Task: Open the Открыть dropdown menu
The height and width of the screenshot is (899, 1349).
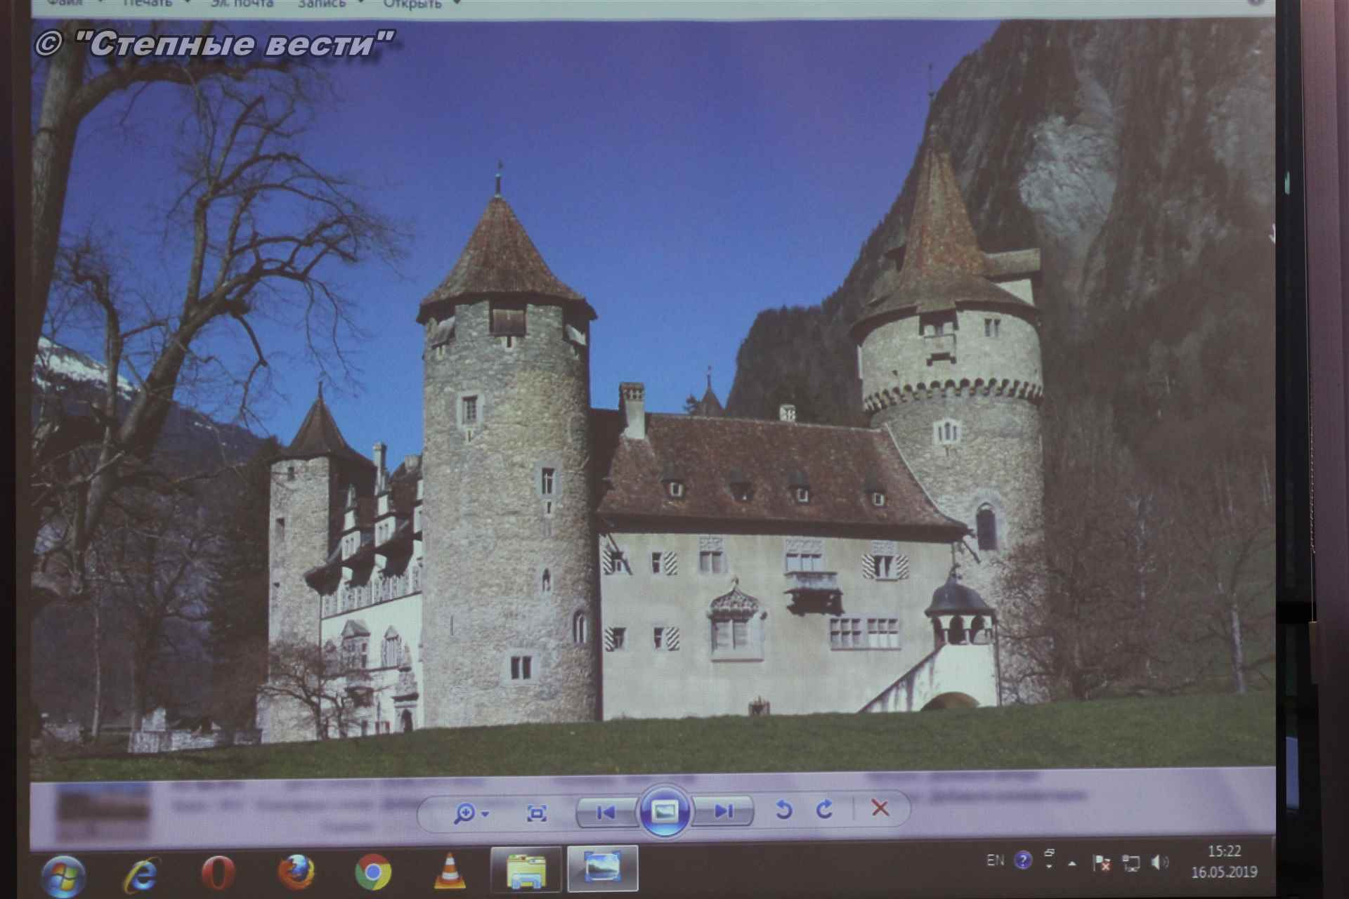Action: (x=412, y=4)
